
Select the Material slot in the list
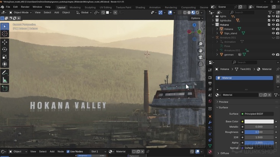coord(244,78)
